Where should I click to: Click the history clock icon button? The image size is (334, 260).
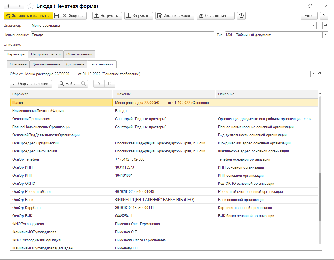point(241,16)
